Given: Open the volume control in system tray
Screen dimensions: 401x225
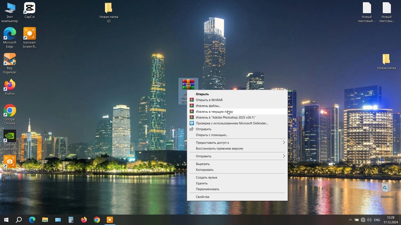Looking at the screenshot, I should (369, 220).
